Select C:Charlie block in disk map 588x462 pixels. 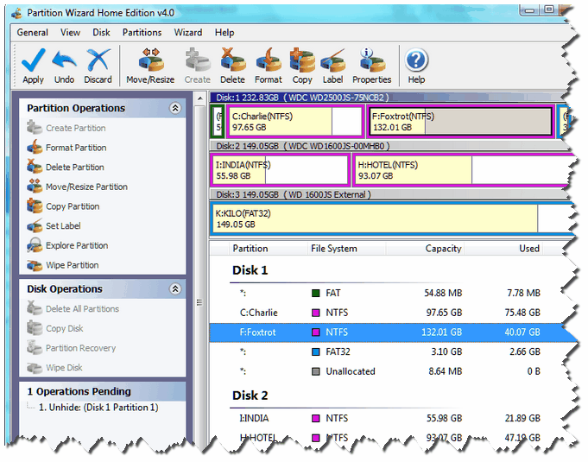pyautogui.click(x=294, y=122)
